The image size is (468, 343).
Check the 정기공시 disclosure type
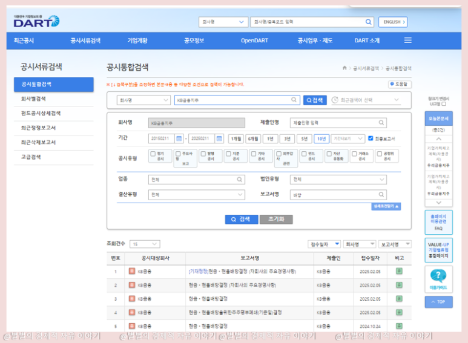[x=153, y=154]
